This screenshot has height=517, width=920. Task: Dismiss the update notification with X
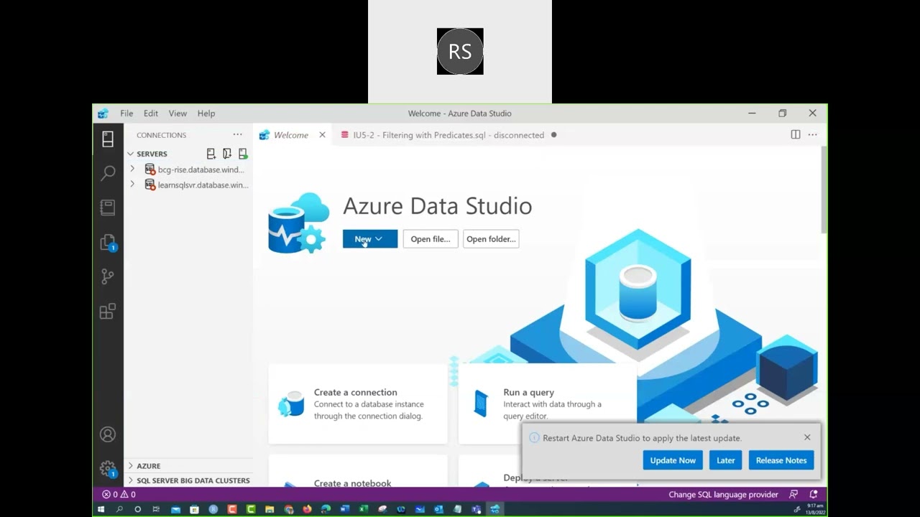(807, 437)
